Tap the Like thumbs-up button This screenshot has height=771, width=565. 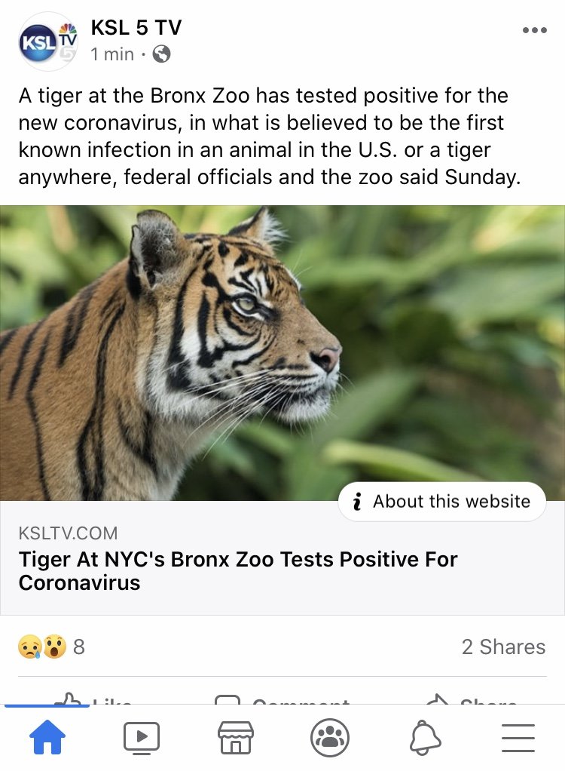tap(93, 699)
